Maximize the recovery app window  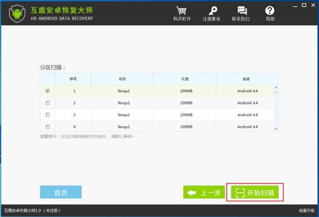click(304, 5)
